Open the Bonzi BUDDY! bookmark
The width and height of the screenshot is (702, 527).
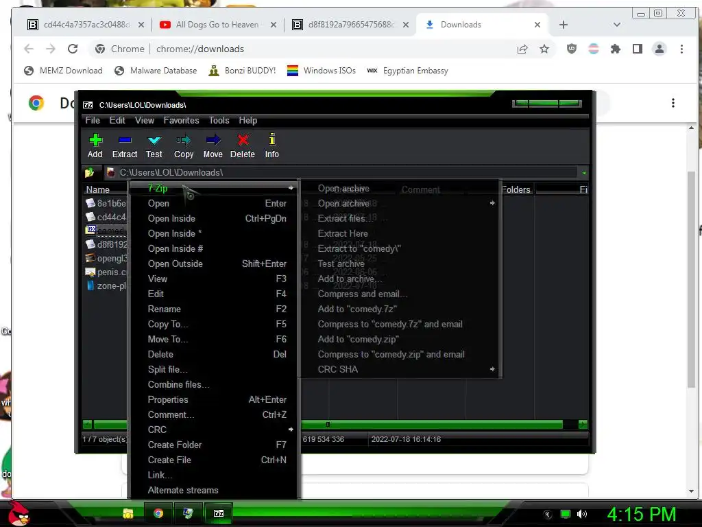coord(242,71)
